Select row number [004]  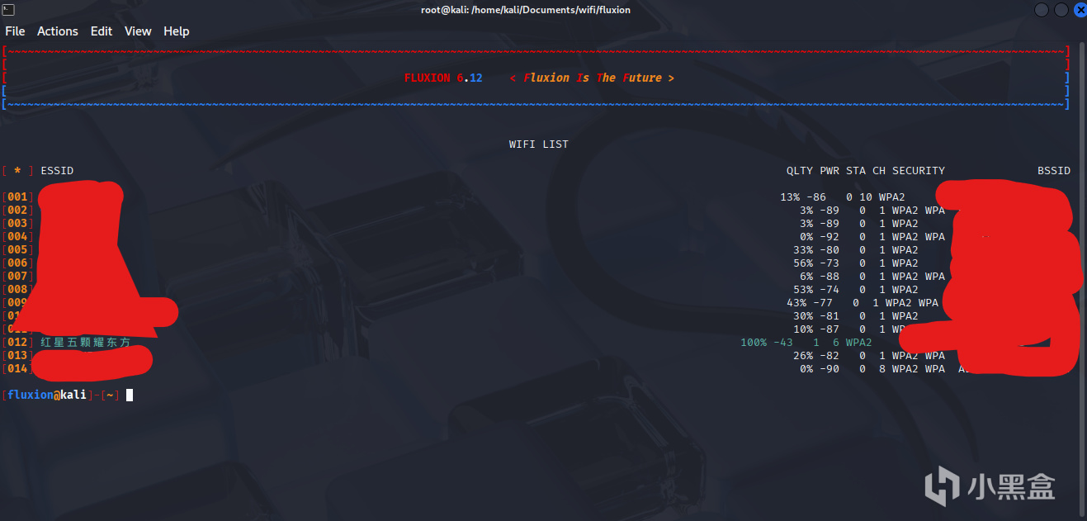(17, 237)
